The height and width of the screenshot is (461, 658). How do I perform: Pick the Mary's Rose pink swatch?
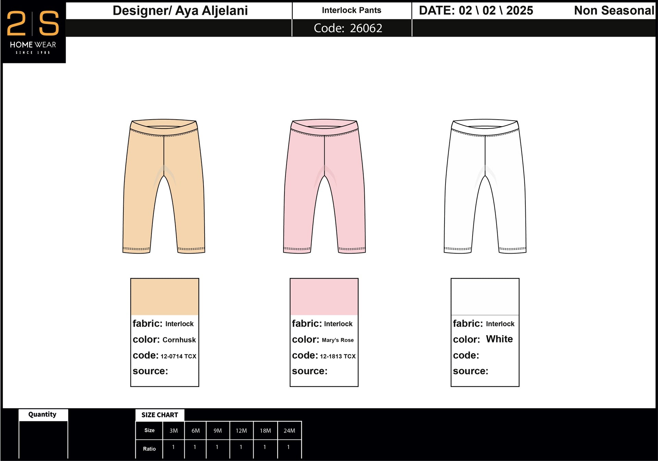(x=324, y=297)
